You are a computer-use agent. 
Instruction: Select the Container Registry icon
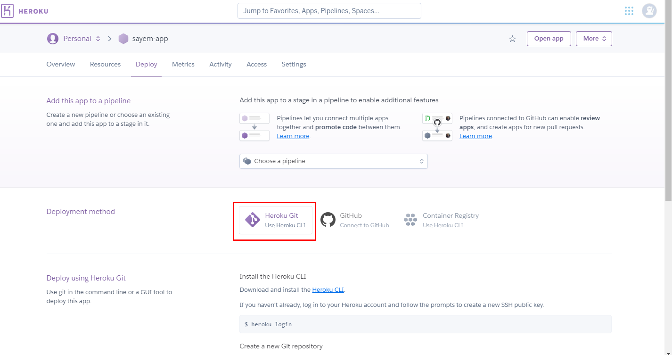coord(410,220)
